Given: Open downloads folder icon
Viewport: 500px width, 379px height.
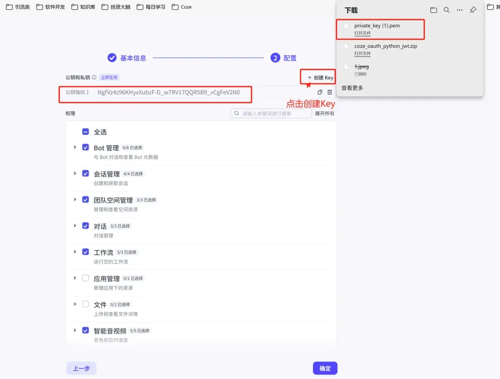Looking at the screenshot, I should click(x=433, y=10).
